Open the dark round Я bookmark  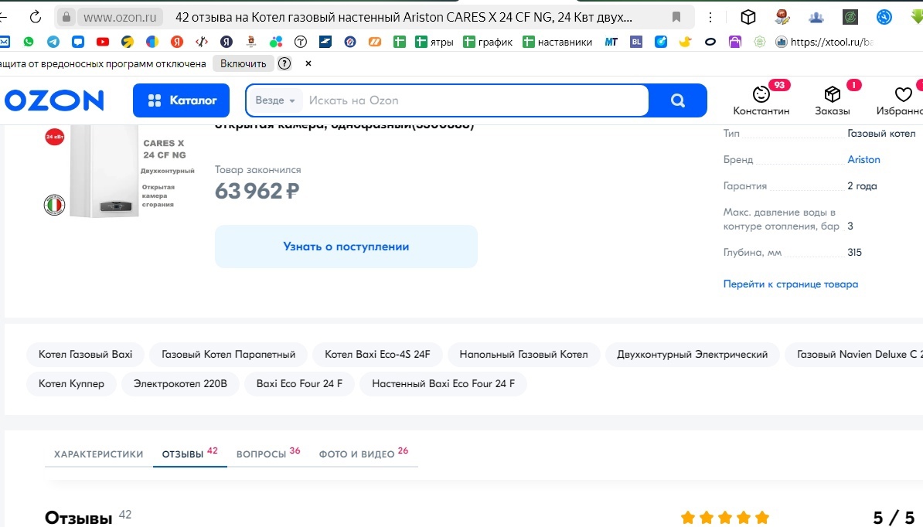click(x=226, y=42)
